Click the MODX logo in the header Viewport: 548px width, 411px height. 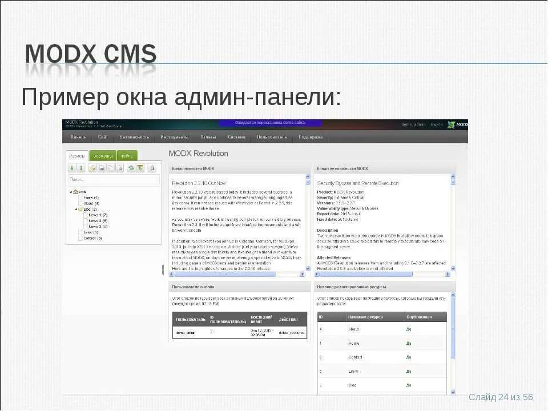pyautogui.click(x=457, y=124)
